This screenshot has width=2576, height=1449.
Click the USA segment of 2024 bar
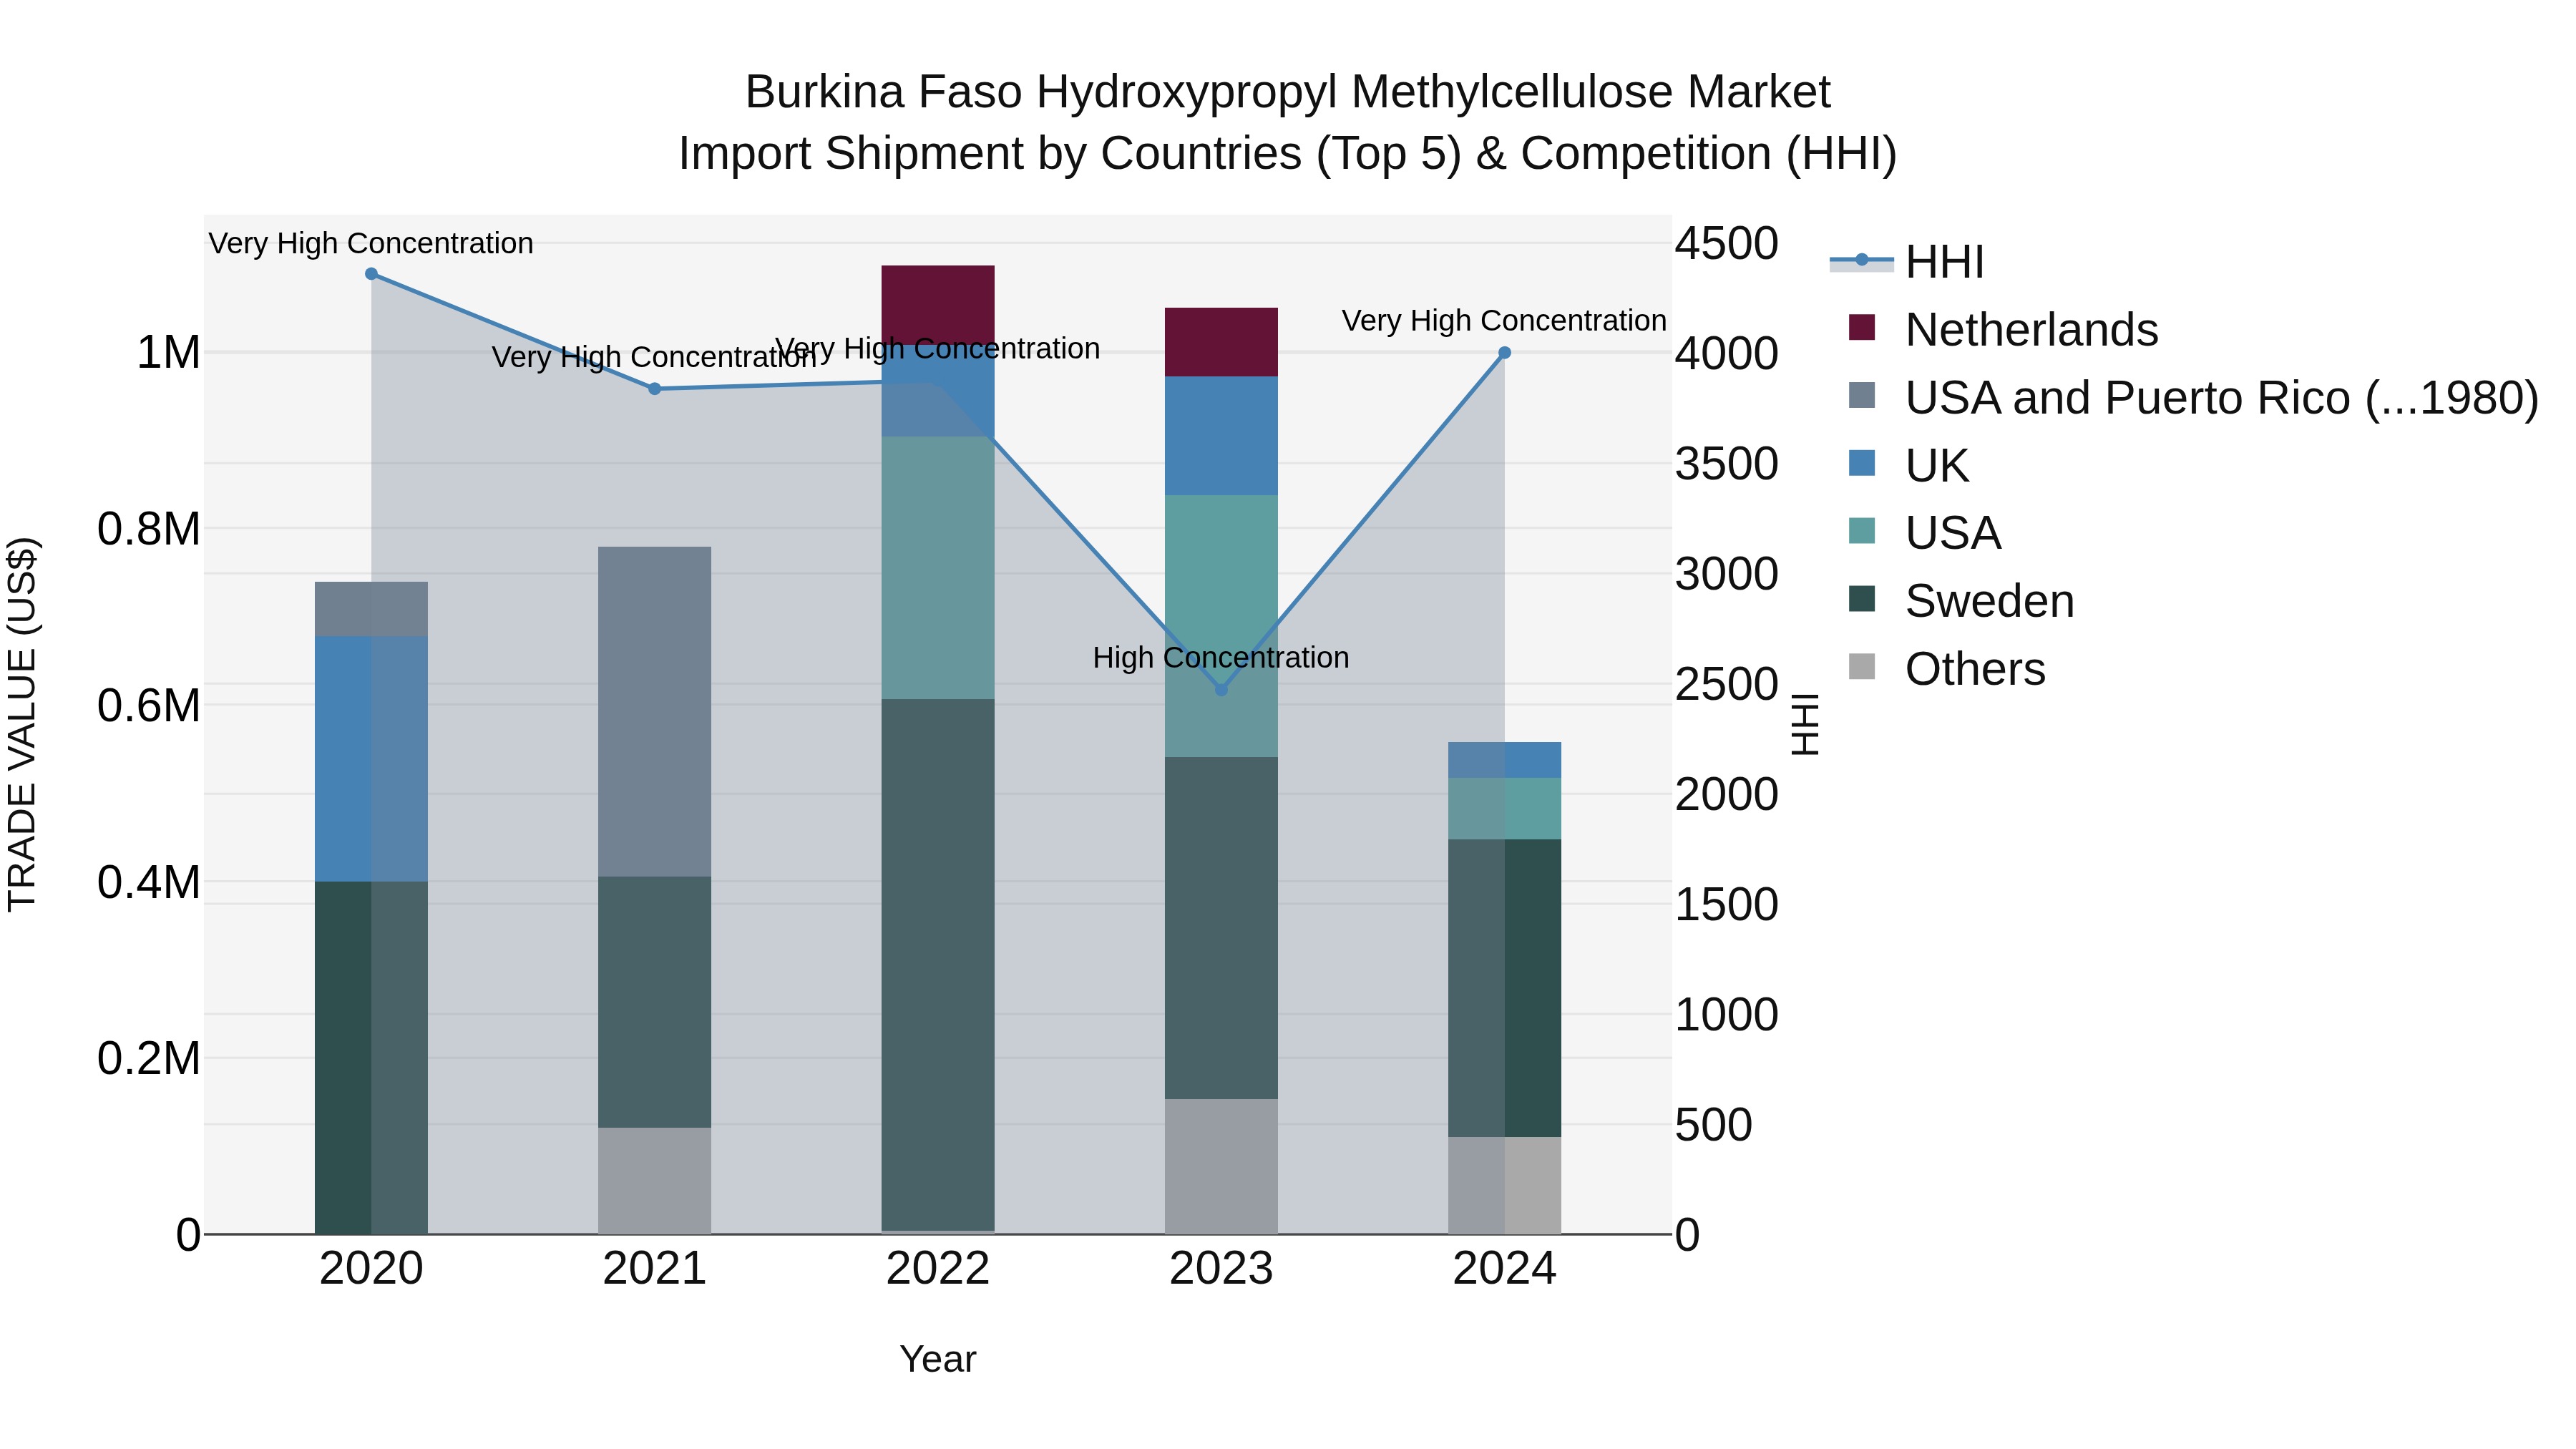1504,809
